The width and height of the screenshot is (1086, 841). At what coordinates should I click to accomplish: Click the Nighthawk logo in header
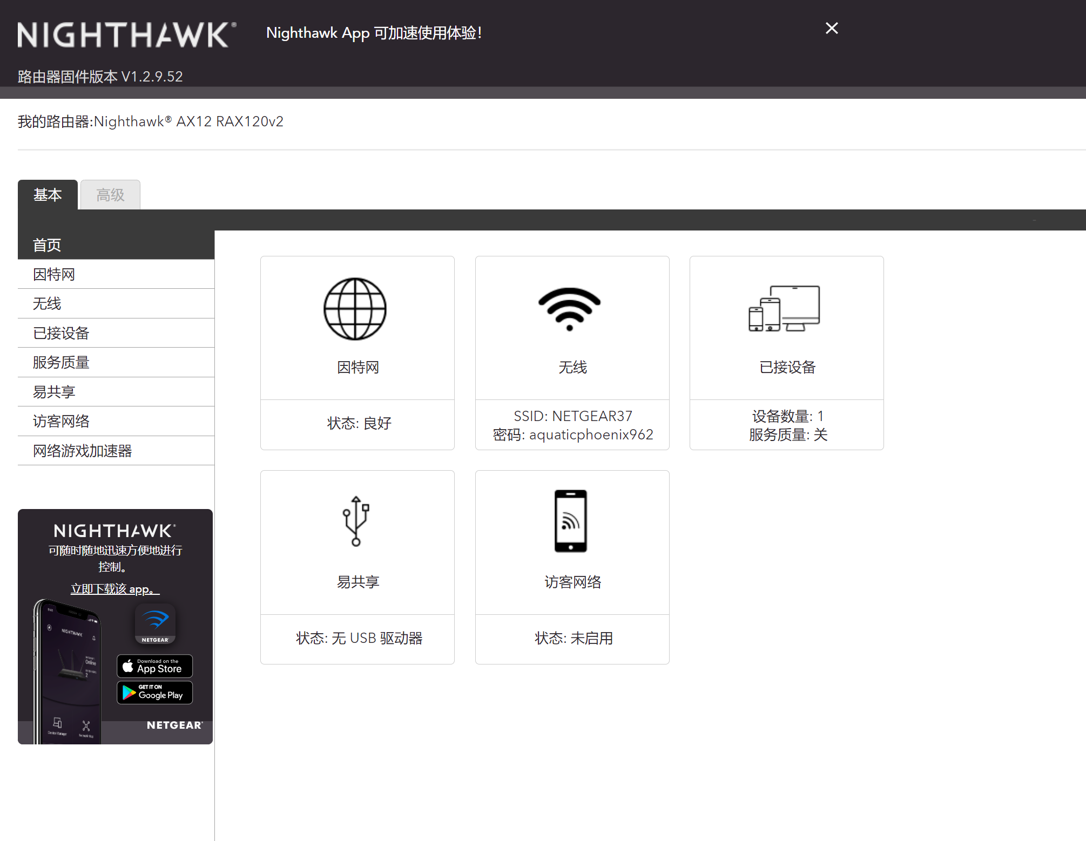tap(127, 35)
